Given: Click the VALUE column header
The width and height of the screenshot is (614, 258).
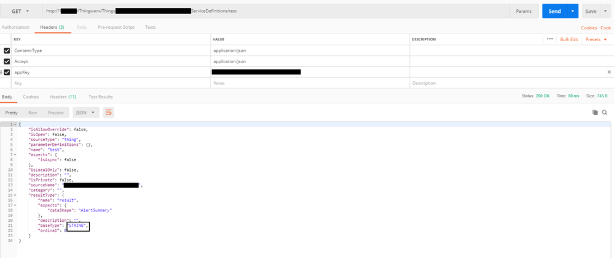Looking at the screenshot, I should pos(219,39).
